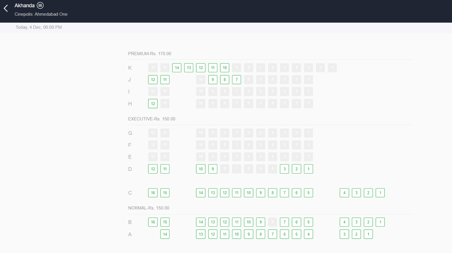Select seat 11 in row C
The height and width of the screenshot is (253, 452).
pos(237,193)
